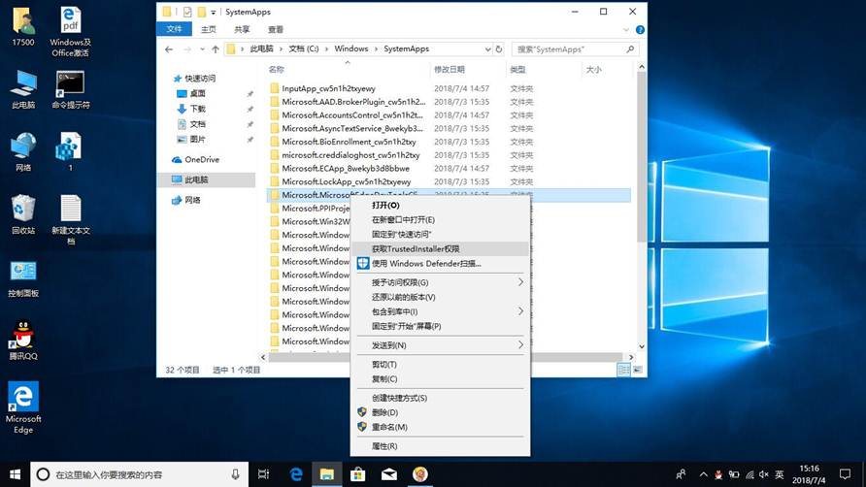Launch 腾讯QQ from the desktop
Viewport: 866px width, 487px height.
(23, 341)
